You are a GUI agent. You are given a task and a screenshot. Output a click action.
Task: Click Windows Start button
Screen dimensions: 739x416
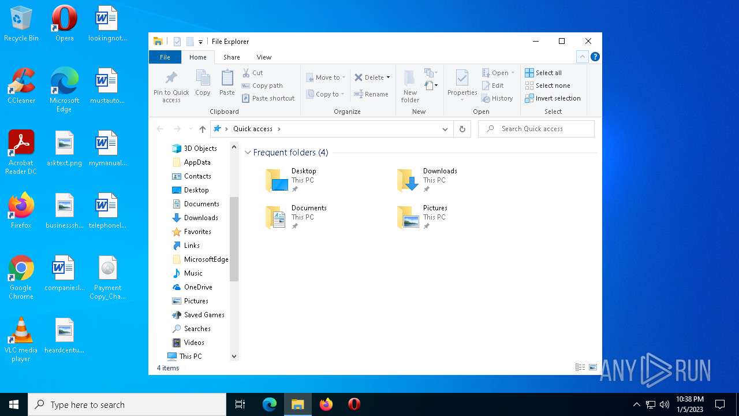14,404
